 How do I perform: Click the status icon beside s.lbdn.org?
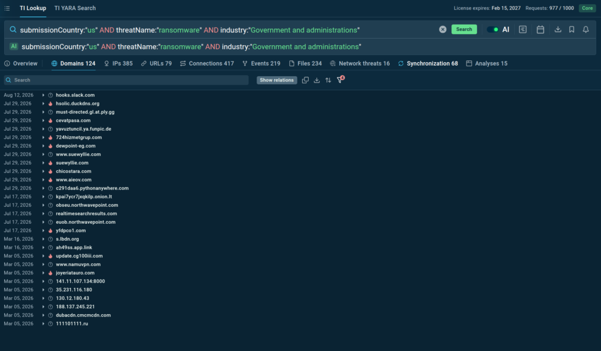(50, 239)
